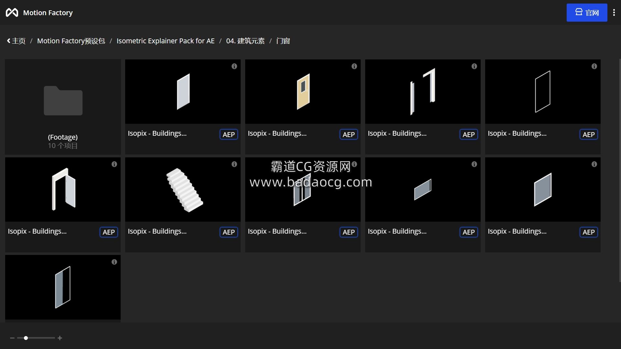Go to 04. 建筑元素 breadcrumb
Image resolution: width=621 pixels, height=349 pixels.
point(245,41)
